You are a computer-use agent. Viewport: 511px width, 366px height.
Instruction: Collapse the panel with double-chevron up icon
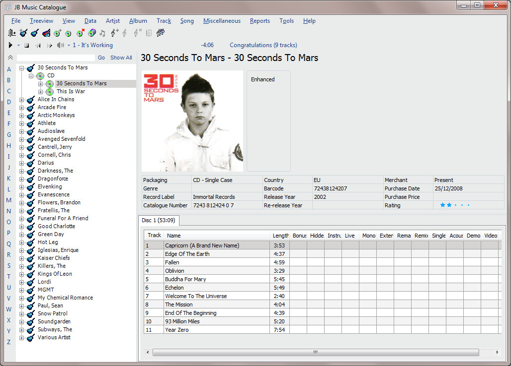tap(10, 58)
